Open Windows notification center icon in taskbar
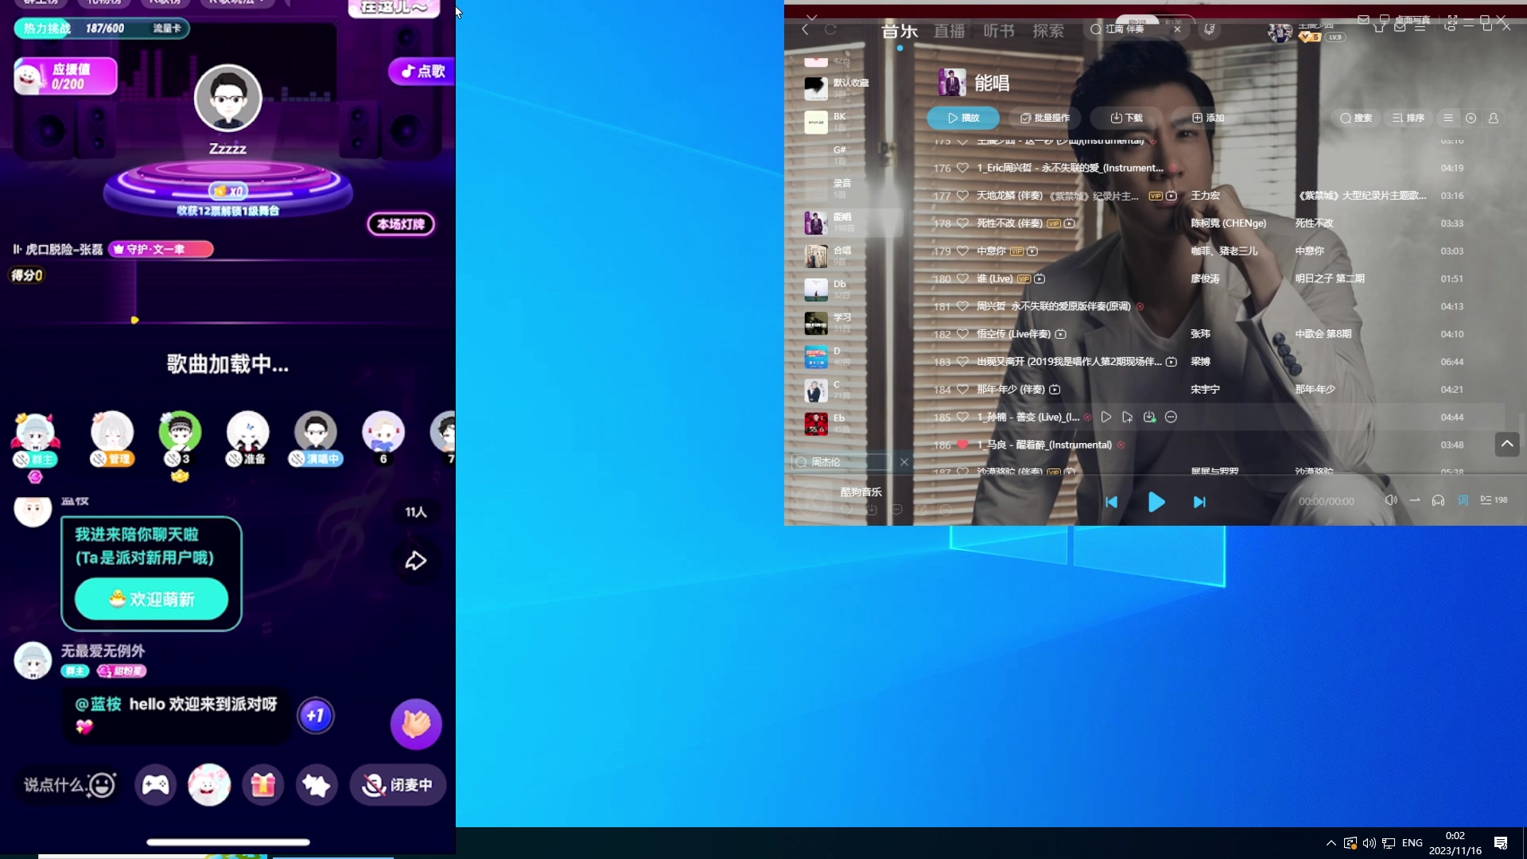Viewport: 1527px width, 859px height. [1501, 843]
